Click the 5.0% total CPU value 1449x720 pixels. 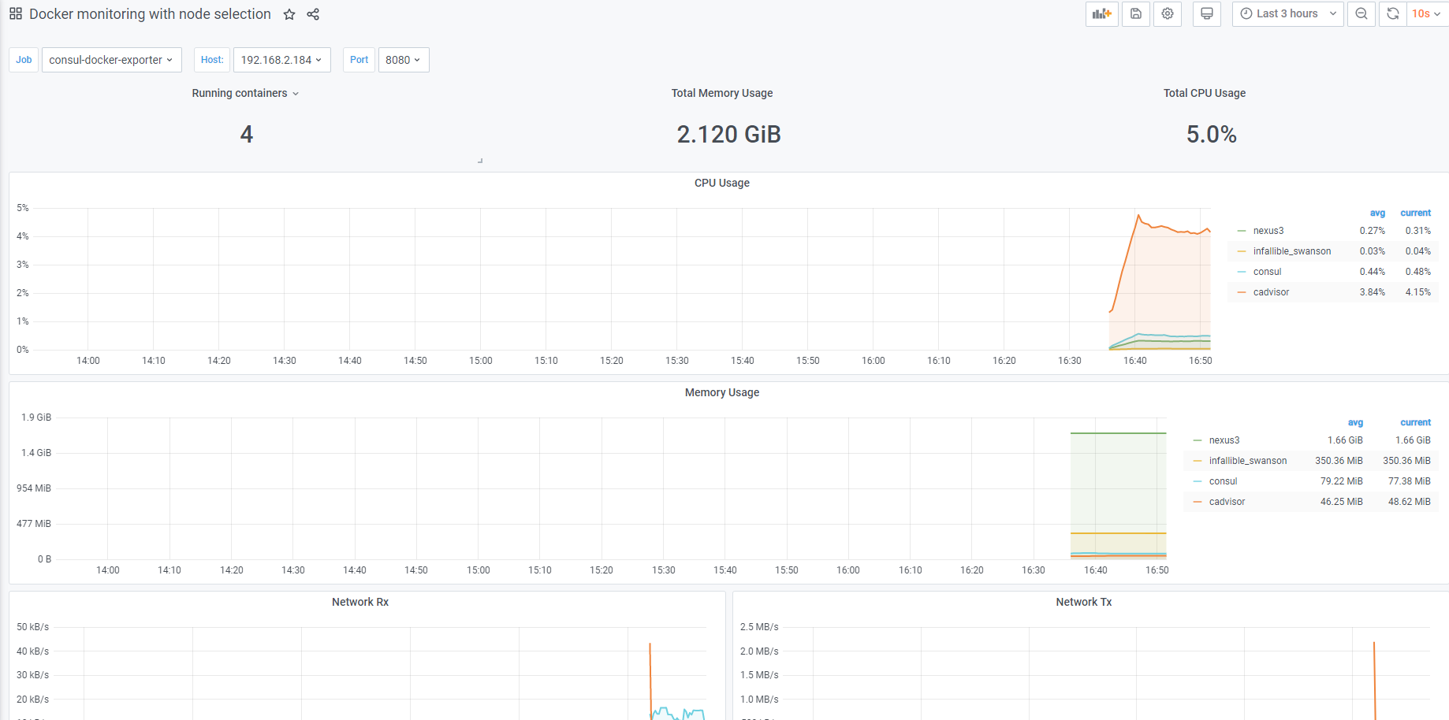(x=1212, y=135)
